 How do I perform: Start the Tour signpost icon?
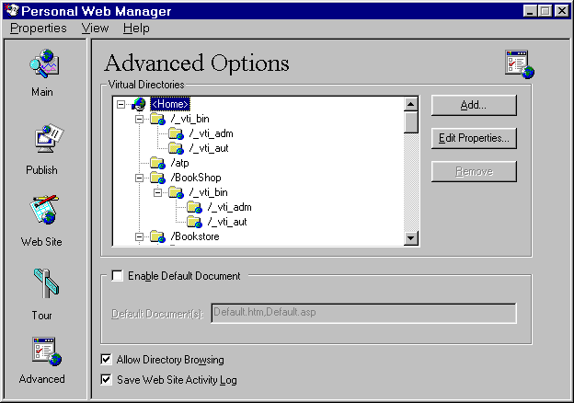click(x=46, y=283)
